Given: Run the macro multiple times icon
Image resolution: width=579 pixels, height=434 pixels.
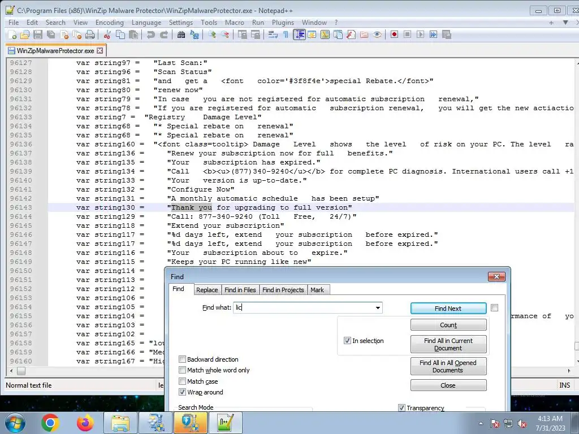Looking at the screenshot, I should coord(434,34).
